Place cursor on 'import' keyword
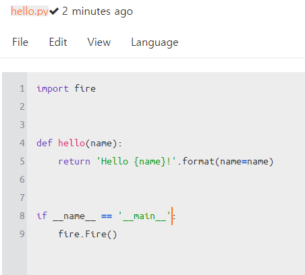The image size is (305, 275). [x=53, y=89]
